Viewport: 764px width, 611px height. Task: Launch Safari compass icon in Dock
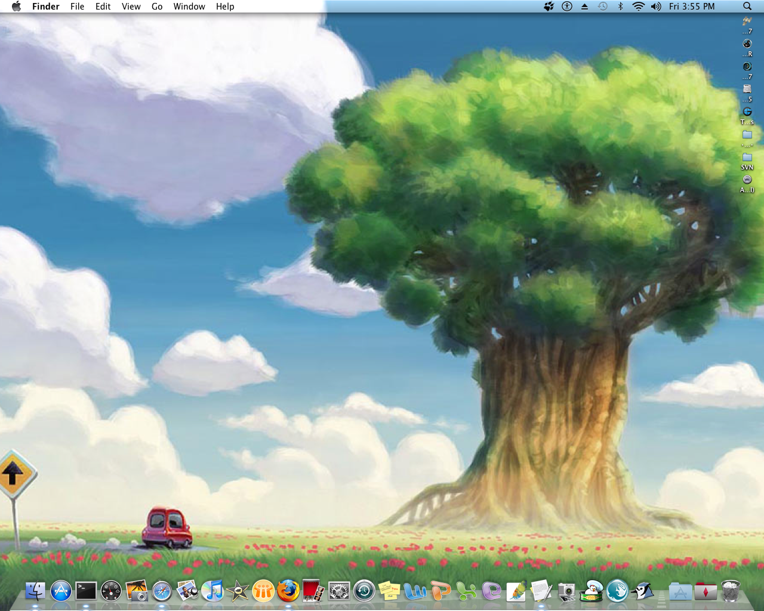coord(162,591)
